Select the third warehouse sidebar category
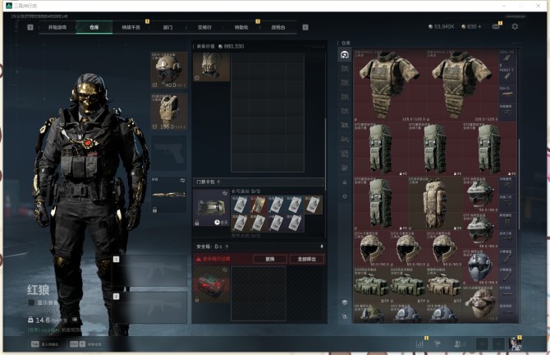Image resolution: width=550 pixels, height=355 pixels. click(x=345, y=82)
